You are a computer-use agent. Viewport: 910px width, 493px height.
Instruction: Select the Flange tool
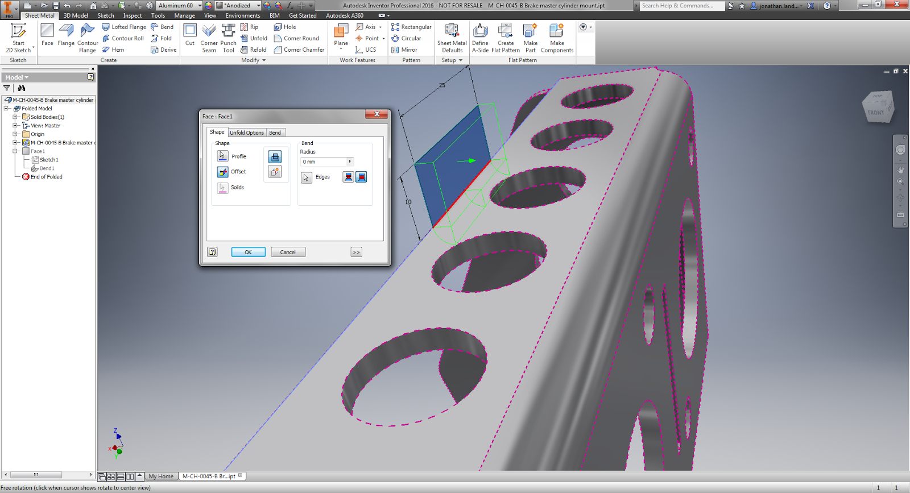click(x=66, y=35)
